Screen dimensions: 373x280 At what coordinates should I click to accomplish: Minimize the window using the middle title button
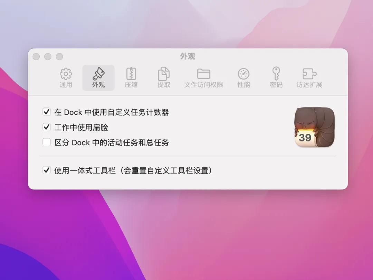48,57
